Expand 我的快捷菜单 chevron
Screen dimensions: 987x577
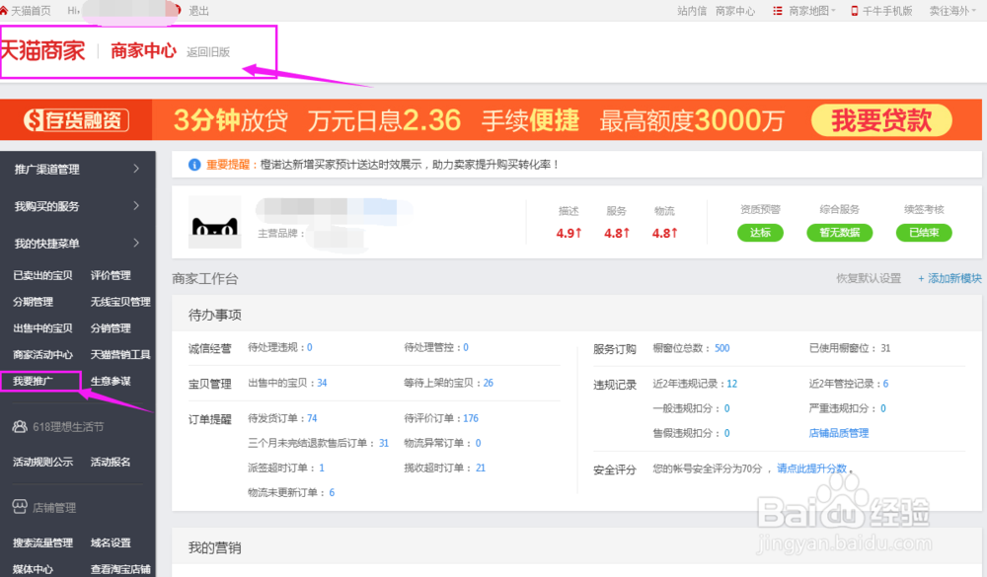tap(136, 243)
